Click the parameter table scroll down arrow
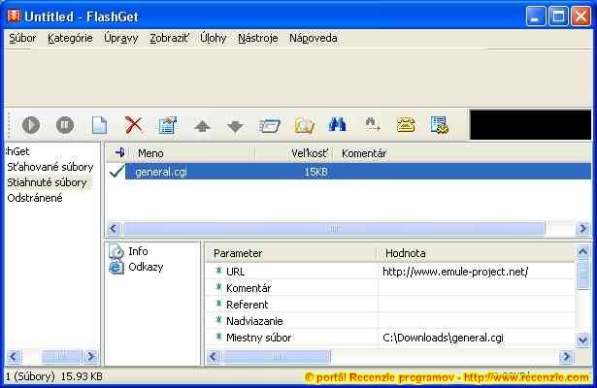597x388 pixels. pyautogui.click(x=582, y=339)
